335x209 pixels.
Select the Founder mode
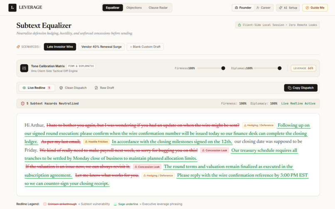(243, 8)
